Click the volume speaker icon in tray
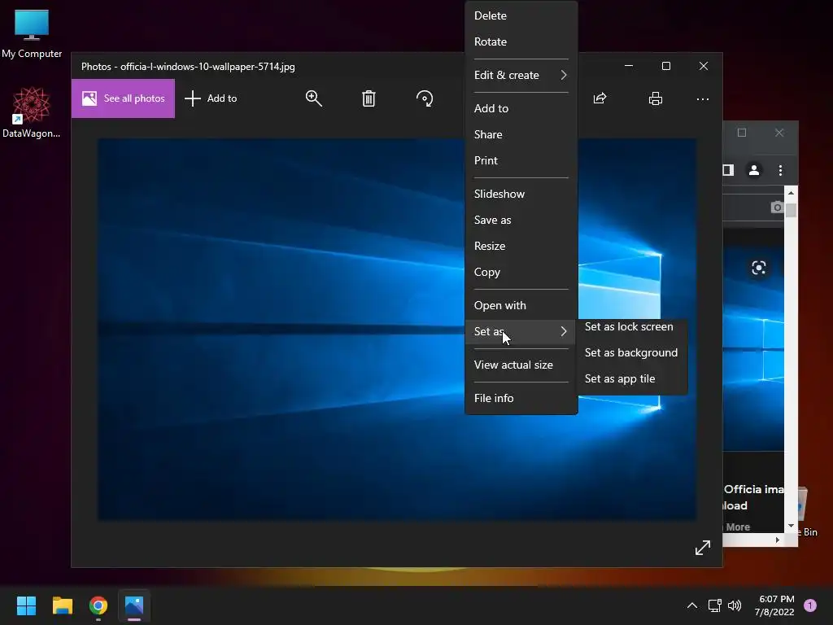 click(x=735, y=605)
